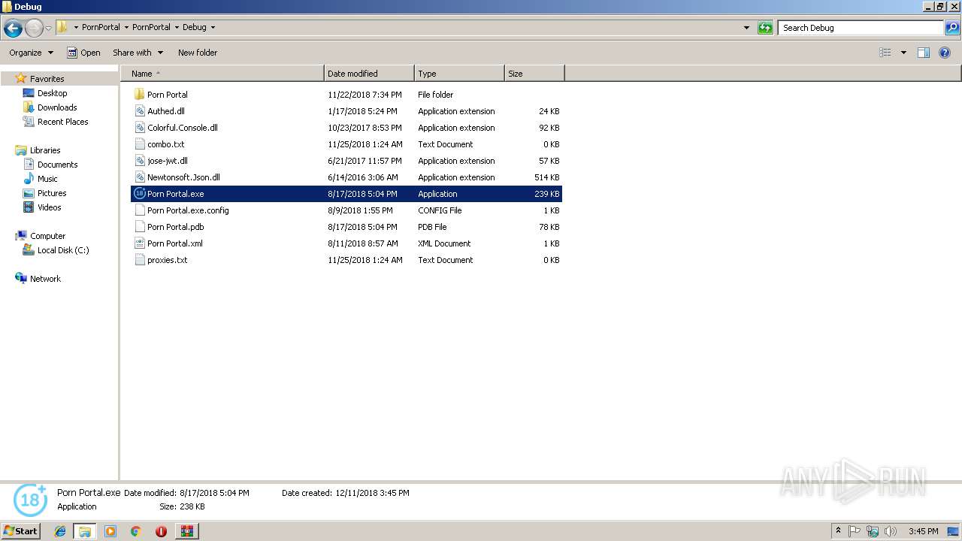
Task: Select proxies.txt file icon
Action: click(139, 260)
